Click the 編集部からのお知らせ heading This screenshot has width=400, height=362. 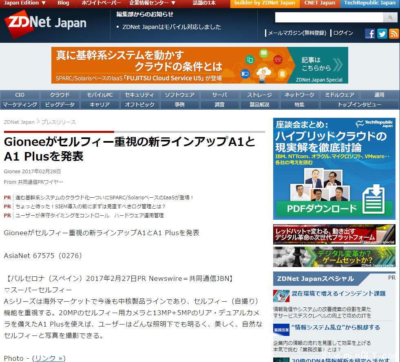tap(145, 14)
